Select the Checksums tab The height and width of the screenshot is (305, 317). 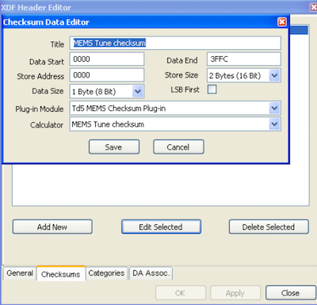click(61, 274)
